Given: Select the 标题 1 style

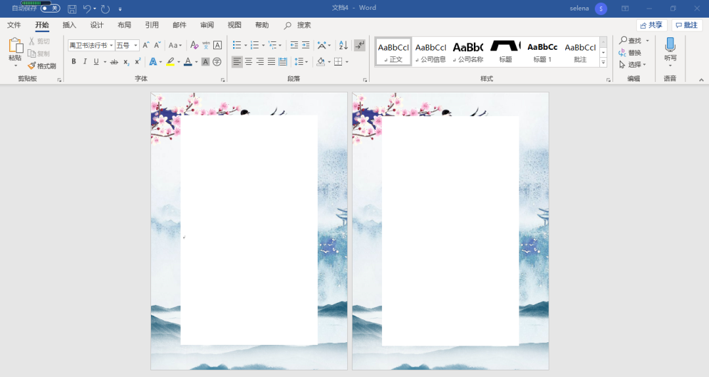Looking at the screenshot, I should coord(542,52).
